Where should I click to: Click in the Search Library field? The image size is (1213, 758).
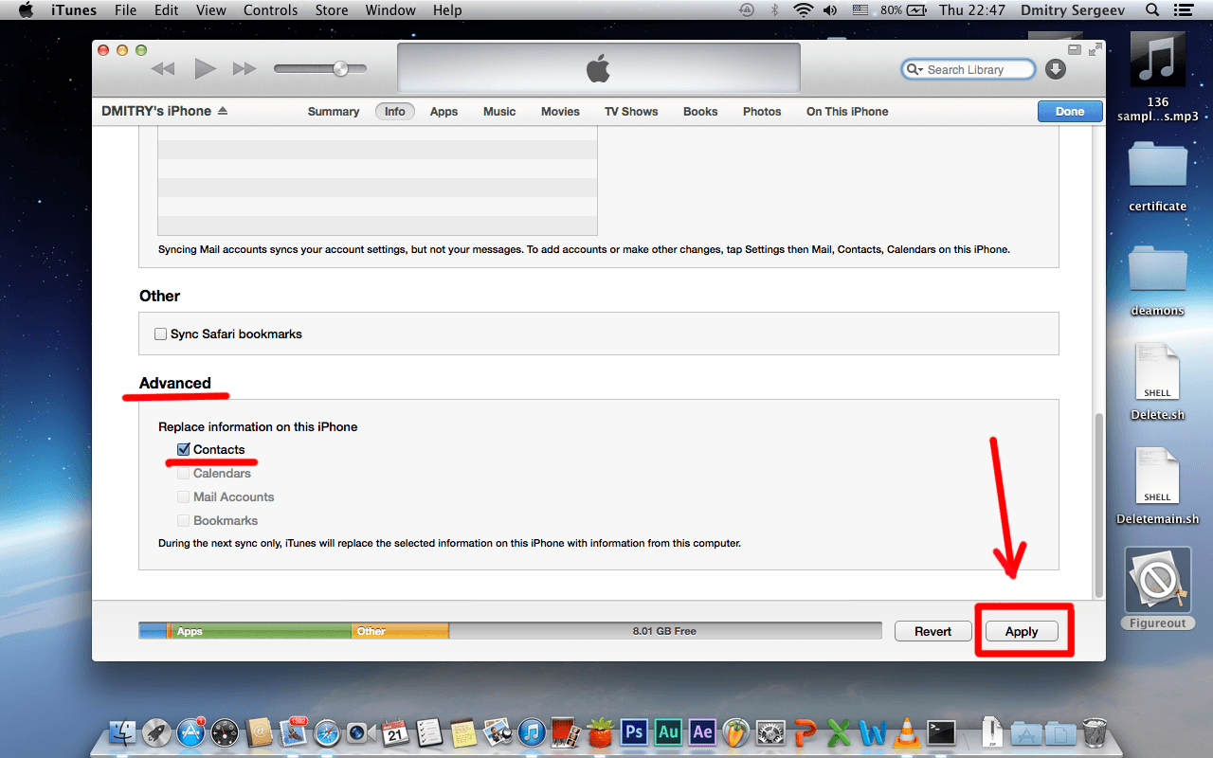(x=976, y=69)
